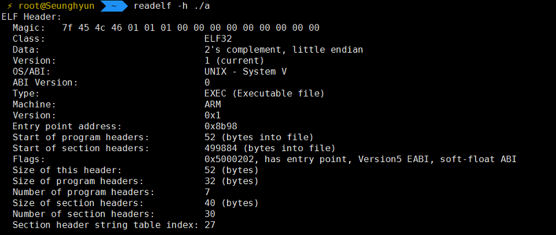Click the Magic bytes hex values
556x235 pixels.
coord(191,28)
